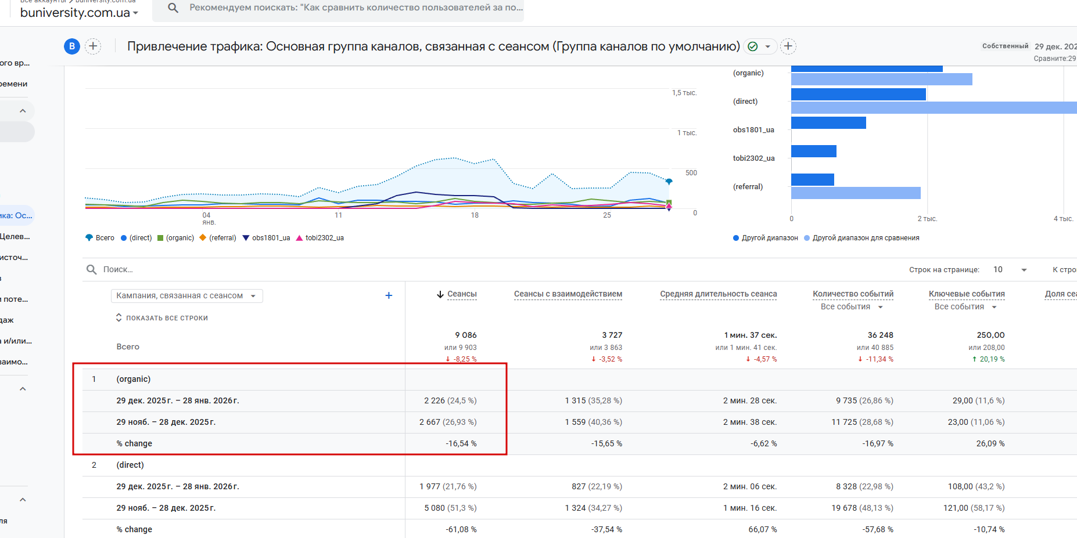Click the total key events value 250,00
1077x538 pixels.
click(x=991, y=335)
